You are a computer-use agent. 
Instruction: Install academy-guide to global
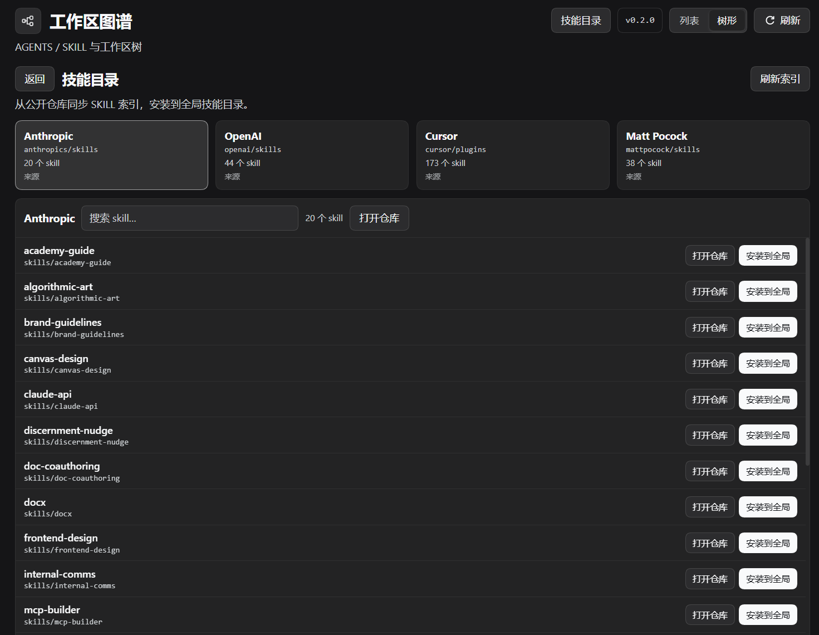(x=768, y=256)
